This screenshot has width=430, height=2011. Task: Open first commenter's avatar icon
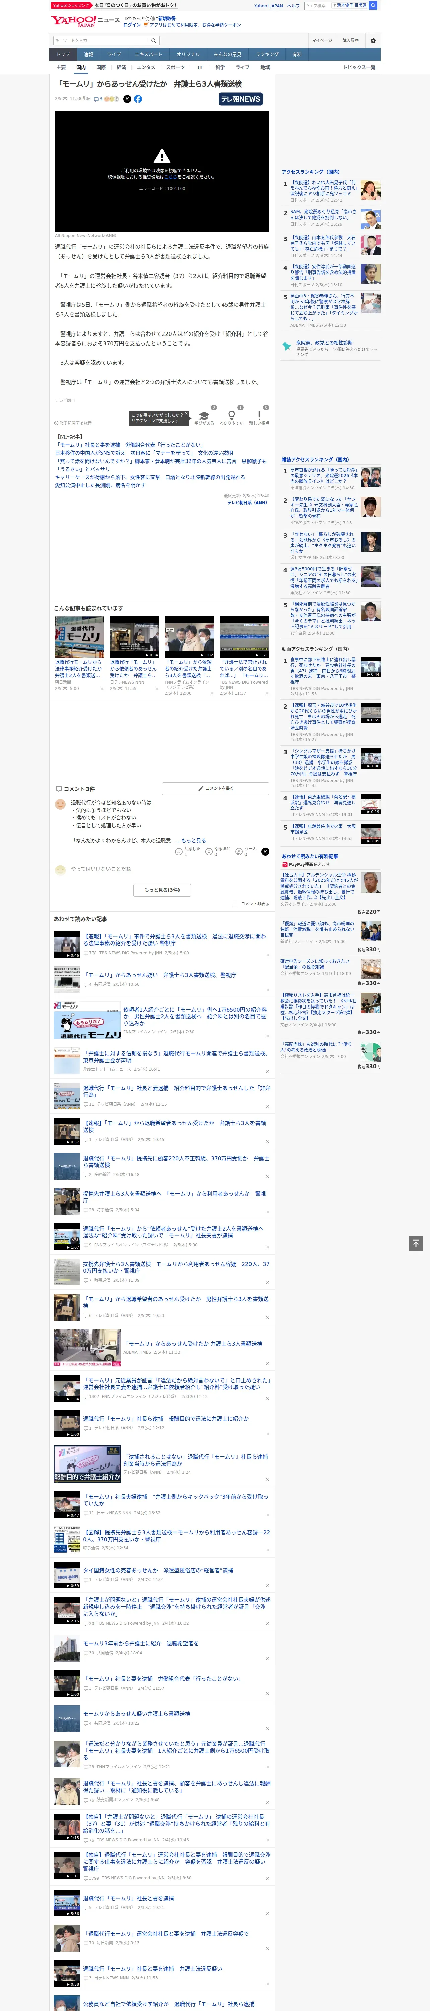pos(60,804)
